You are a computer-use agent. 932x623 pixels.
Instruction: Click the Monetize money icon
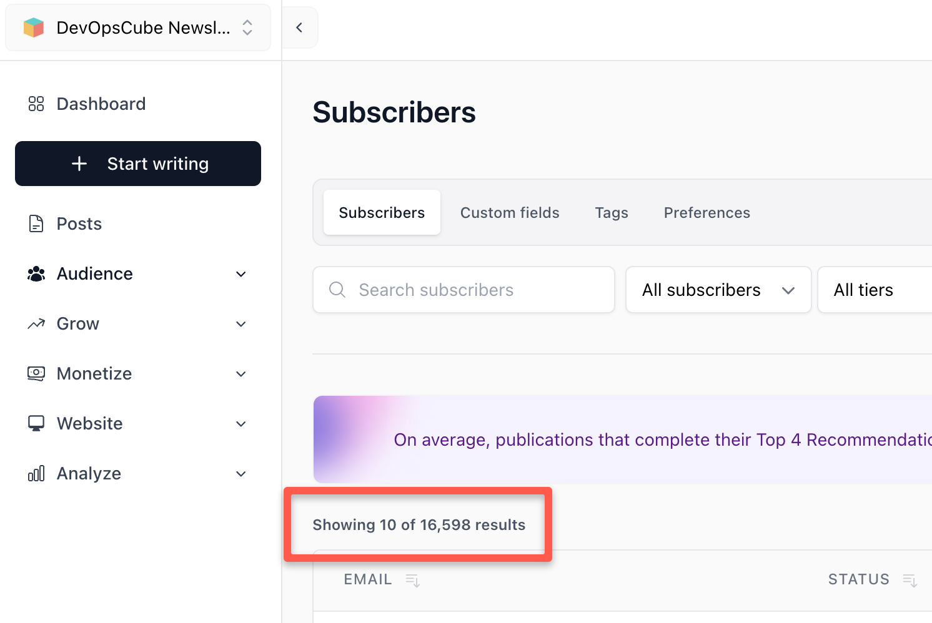36,373
